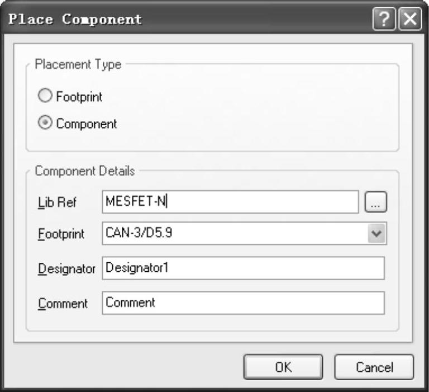The width and height of the screenshot is (429, 392).
Task: Click the Component Details group heading
Action: point(84,171)
